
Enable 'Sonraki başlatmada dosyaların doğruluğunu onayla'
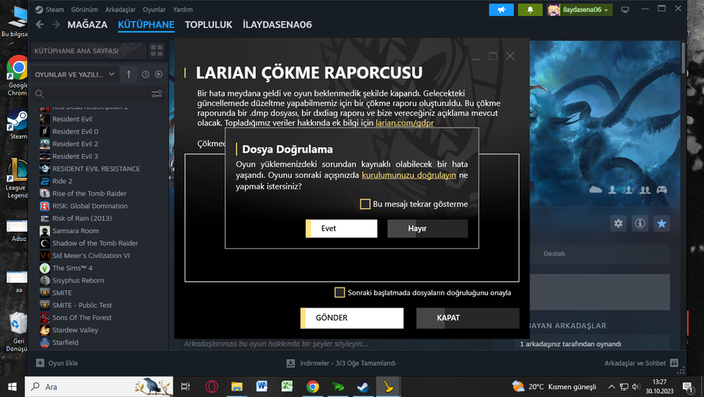339,293
